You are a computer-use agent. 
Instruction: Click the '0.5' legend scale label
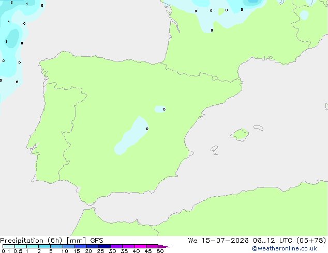click(x=18, y=251)
